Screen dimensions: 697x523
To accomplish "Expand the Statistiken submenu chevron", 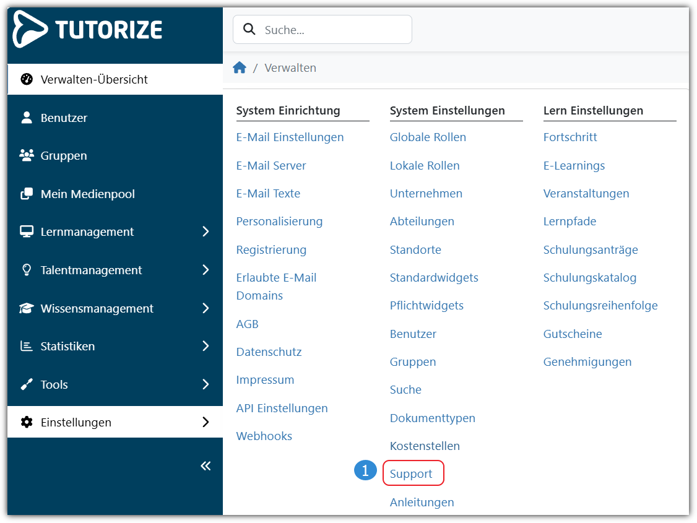I will tap(206, 346).
